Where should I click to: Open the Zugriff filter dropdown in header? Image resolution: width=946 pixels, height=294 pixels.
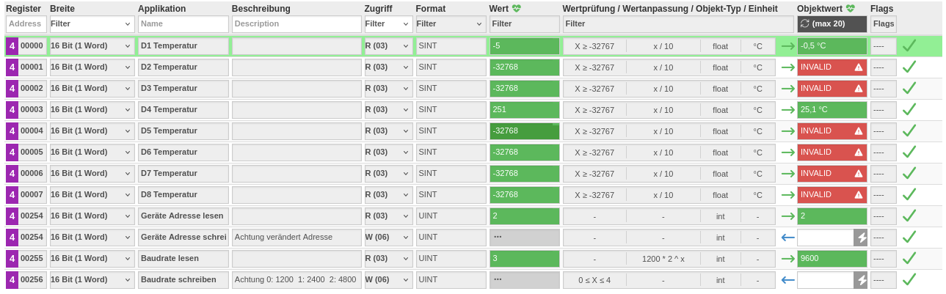click(388, 23)
